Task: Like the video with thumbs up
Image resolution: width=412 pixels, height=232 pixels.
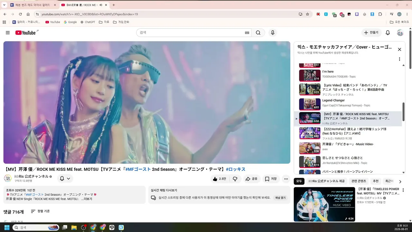Action: (219, 179)
